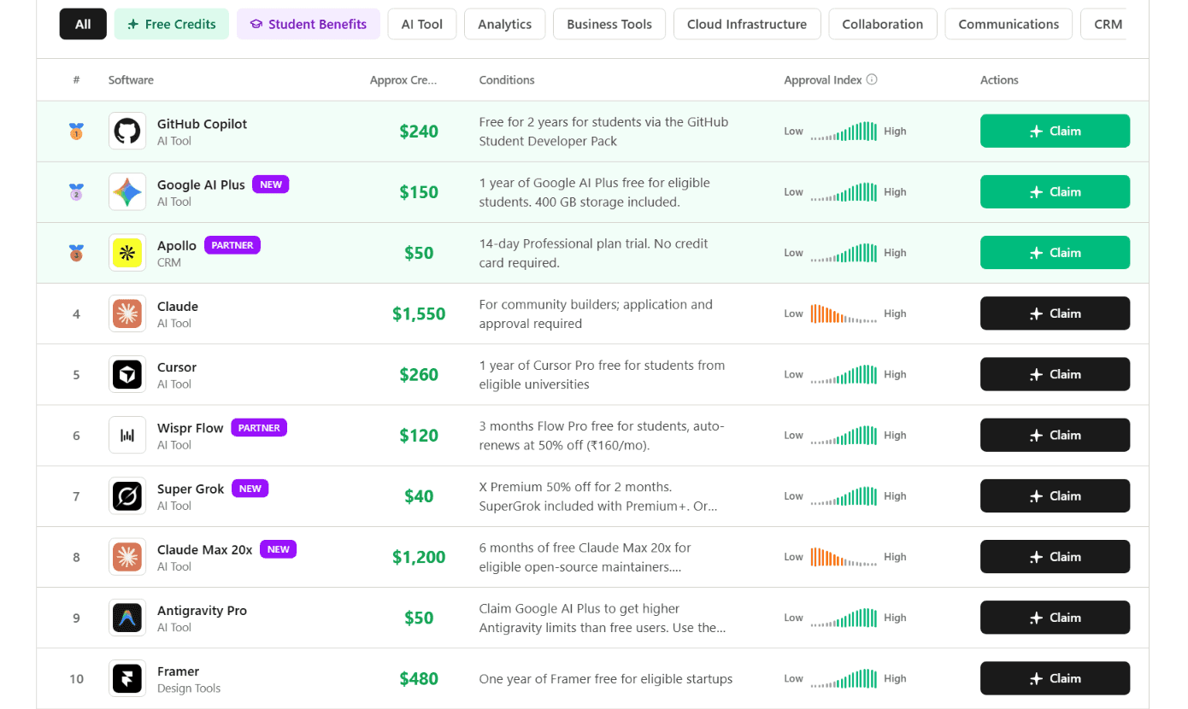Select the Analytics category filter
Image resolution: width=1188 pixels, height=709 pixels.
pos(505,24)
